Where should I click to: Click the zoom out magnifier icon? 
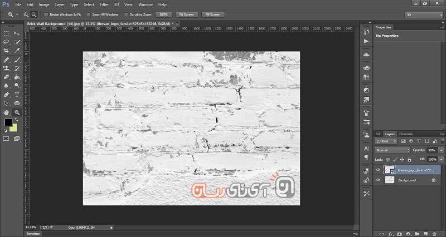point(35,14)
